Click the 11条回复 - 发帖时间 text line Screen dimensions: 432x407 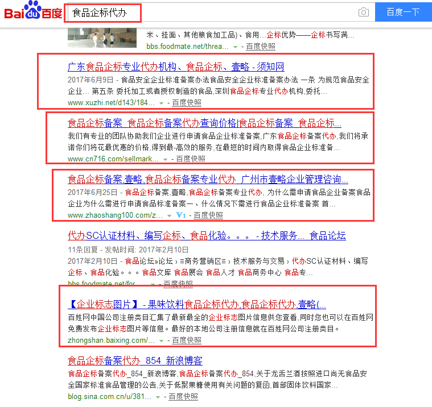coord(128,250)
